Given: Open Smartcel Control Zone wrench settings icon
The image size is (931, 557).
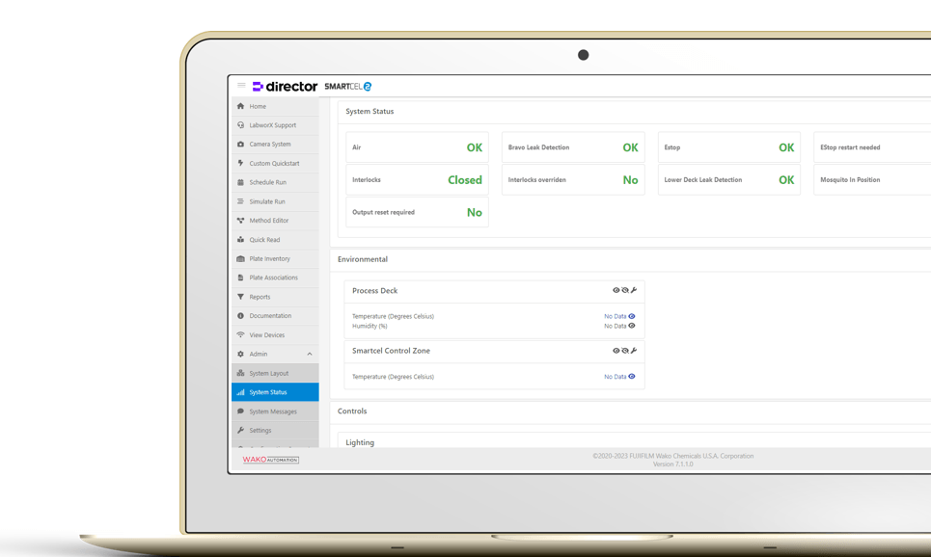Looking at the screenshot, I should (x=634, y=351).
